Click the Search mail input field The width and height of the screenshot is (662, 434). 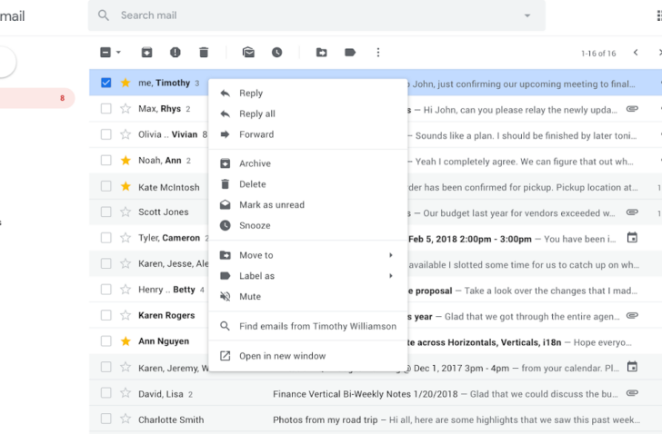316,15
